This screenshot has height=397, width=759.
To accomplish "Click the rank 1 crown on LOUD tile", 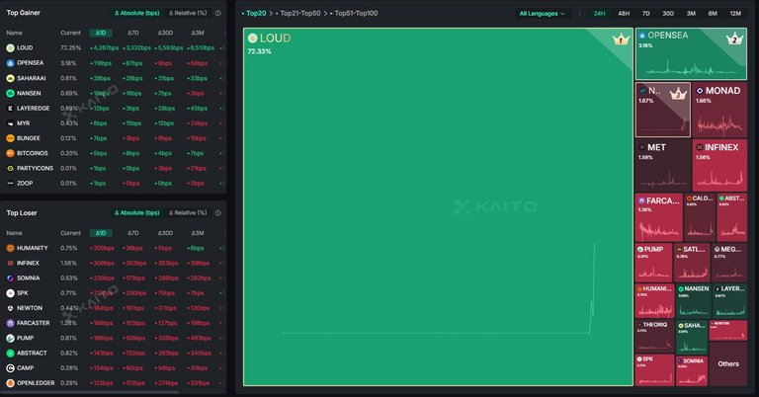I will [x=620, y=40].
